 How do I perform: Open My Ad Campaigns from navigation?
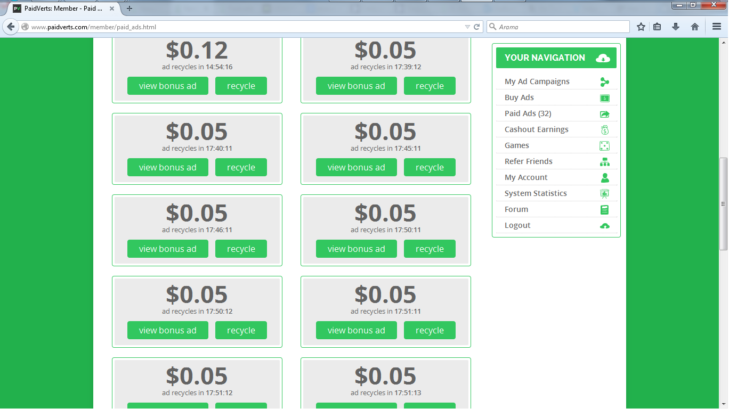coord(537,81)
